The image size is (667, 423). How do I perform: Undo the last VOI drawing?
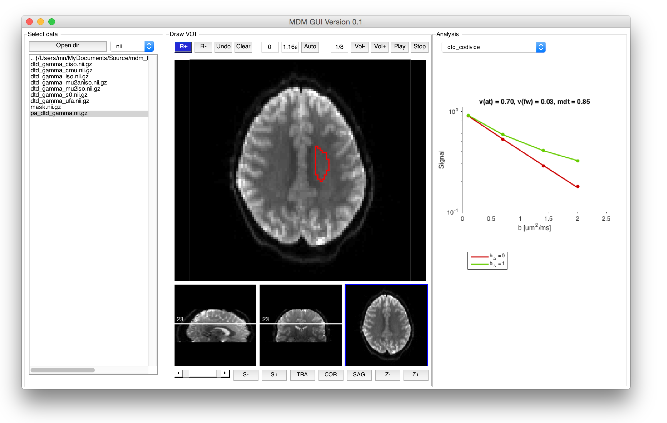[x=223, y=47]
